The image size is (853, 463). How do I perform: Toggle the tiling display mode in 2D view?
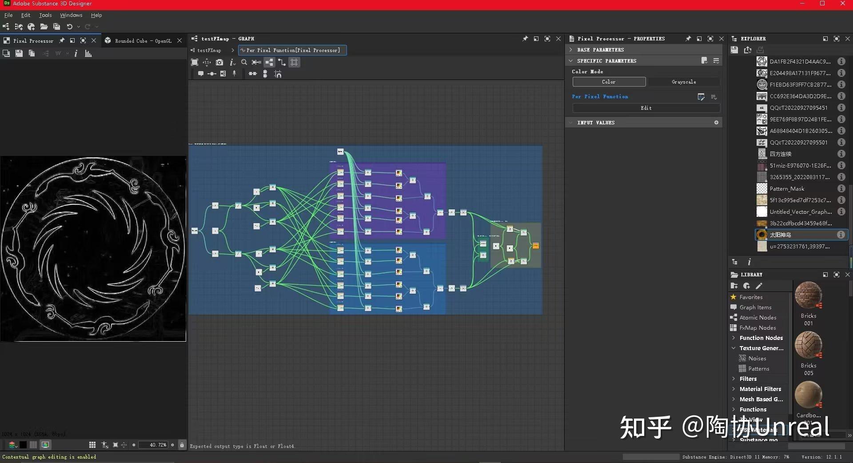[x=92, y=445]
